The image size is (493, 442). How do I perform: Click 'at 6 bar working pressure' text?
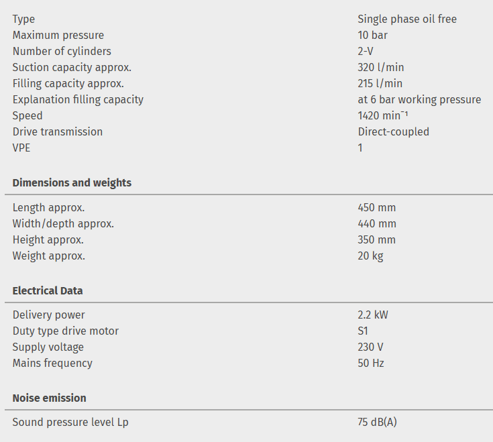[x=419, y=99]
